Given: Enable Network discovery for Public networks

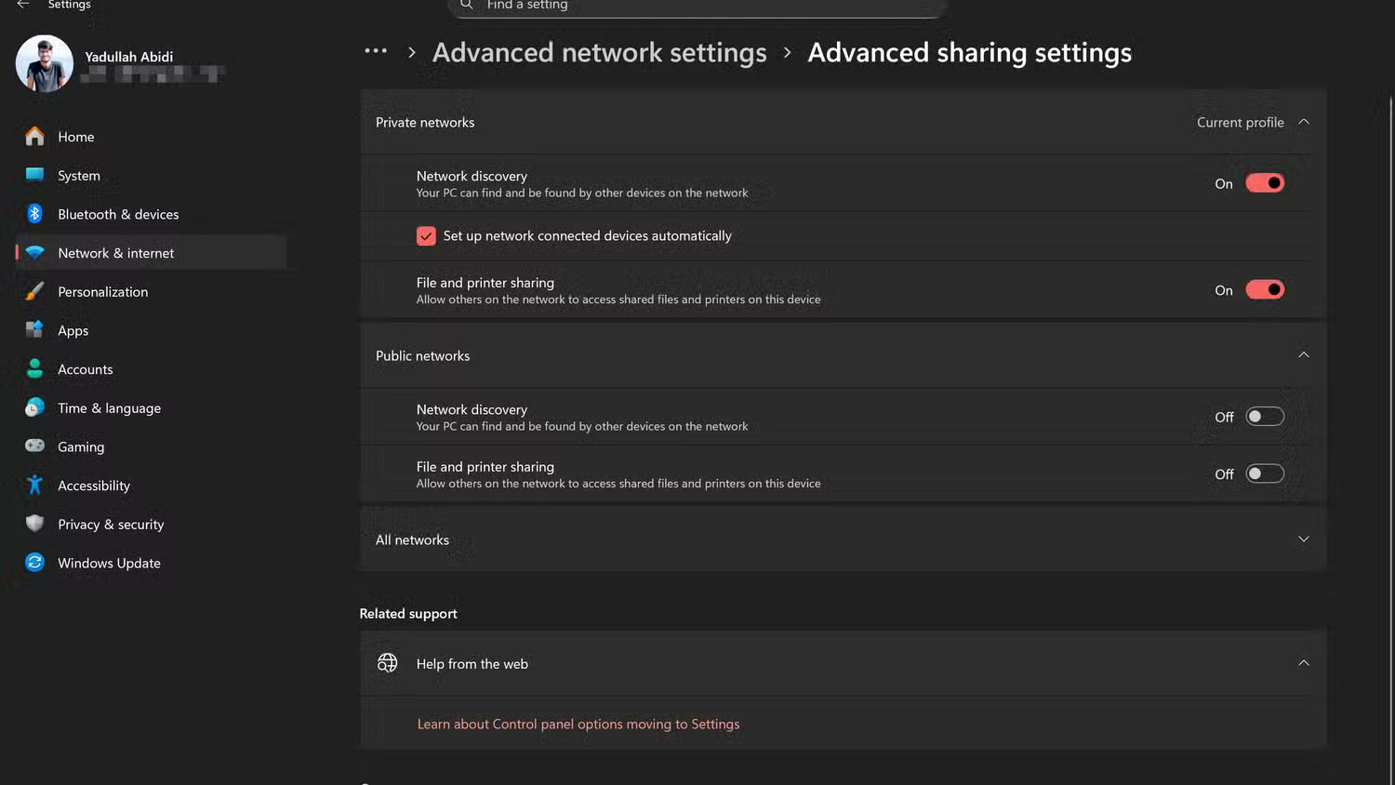Looking at the screenshot, I should (x=1264, y=416).
